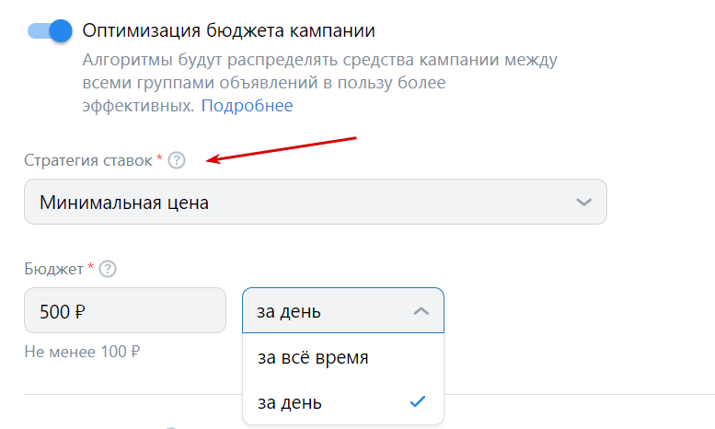Click the "Не менее 100 ₽" hint
Image resolution: width=715 pixels, height=429 pixels.
pos(82,351)
